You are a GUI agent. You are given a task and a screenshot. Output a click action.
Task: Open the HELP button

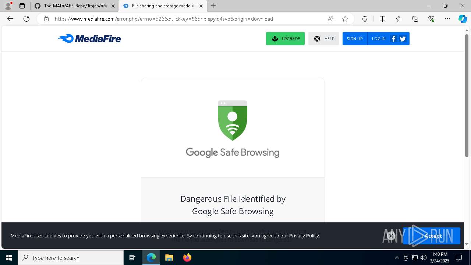click(x=323, y=39)
